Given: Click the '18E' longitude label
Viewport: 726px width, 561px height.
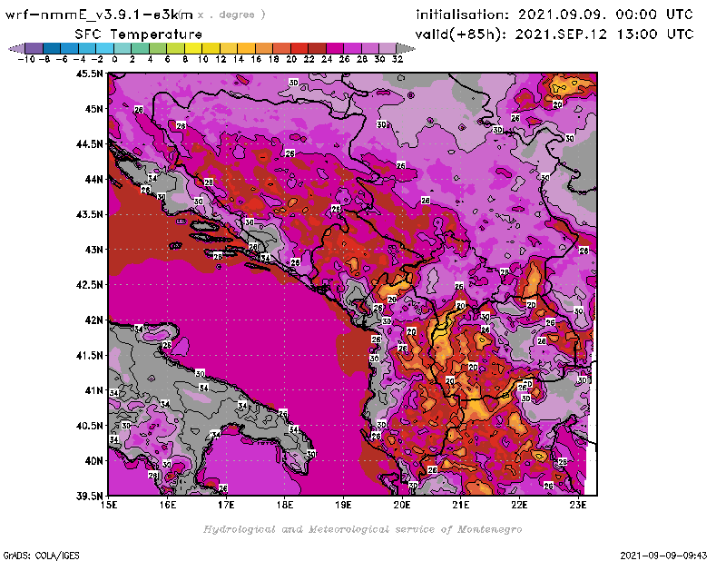Looking at the screenshot, I should 285,505.
